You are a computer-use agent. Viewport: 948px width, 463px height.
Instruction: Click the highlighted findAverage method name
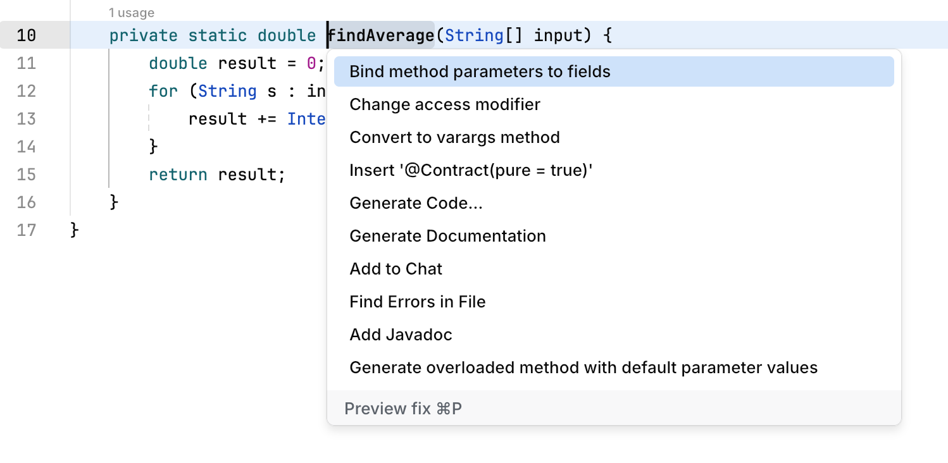(380, 35)
